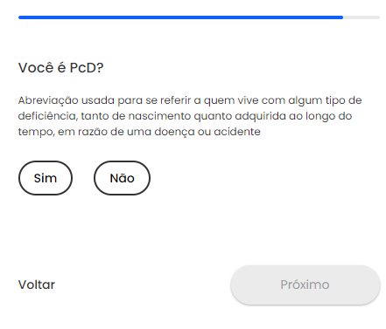Click the Voltar text at bottom
The height and width of the screenshot is (329, 386).
point(37,284)
